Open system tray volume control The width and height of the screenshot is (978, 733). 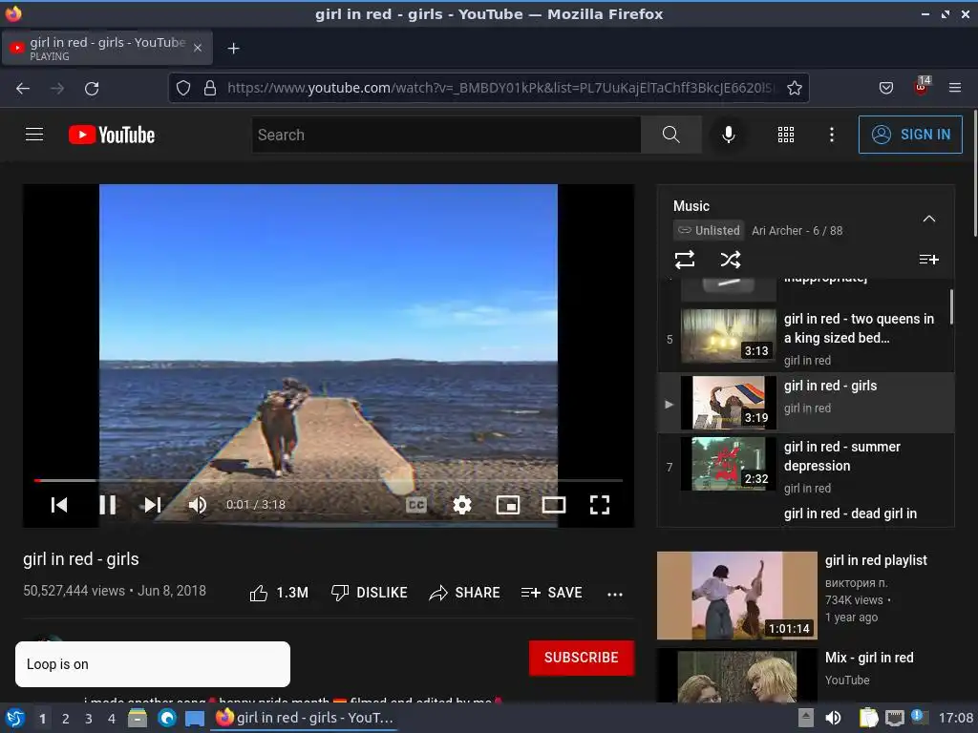[833, 719]
